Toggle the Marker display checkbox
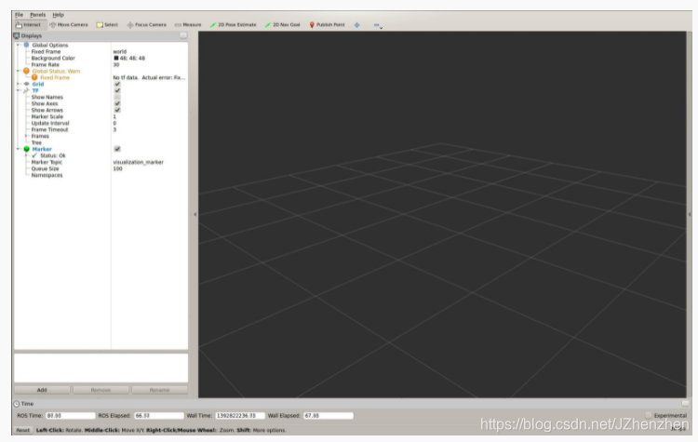The image size is (698, 442). pos(117,149)
